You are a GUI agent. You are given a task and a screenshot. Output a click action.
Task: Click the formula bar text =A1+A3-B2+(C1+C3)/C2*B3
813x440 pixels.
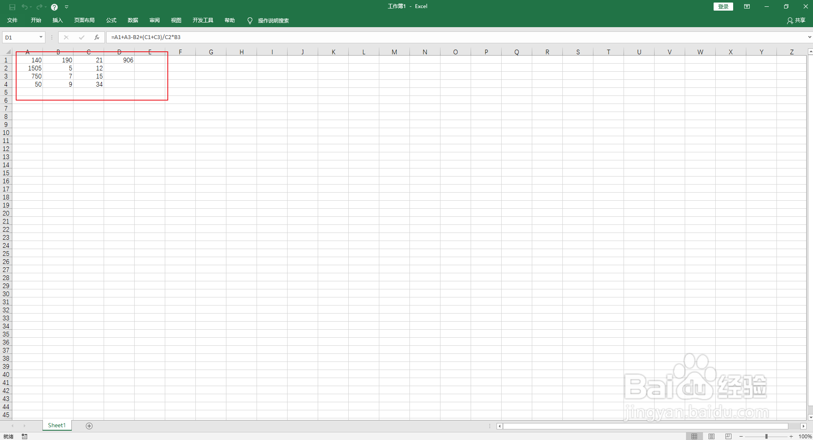146,37
